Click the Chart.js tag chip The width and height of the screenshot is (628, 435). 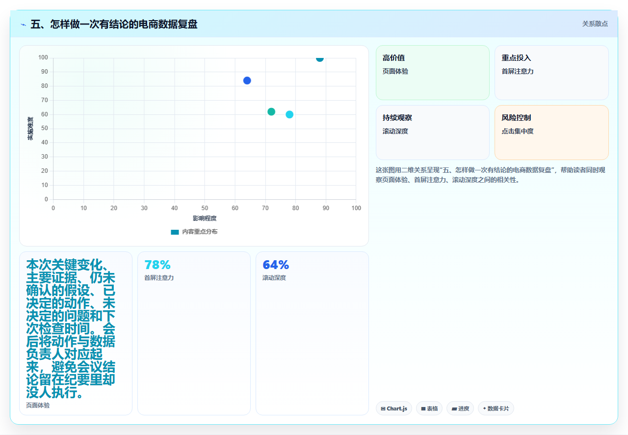394,408
